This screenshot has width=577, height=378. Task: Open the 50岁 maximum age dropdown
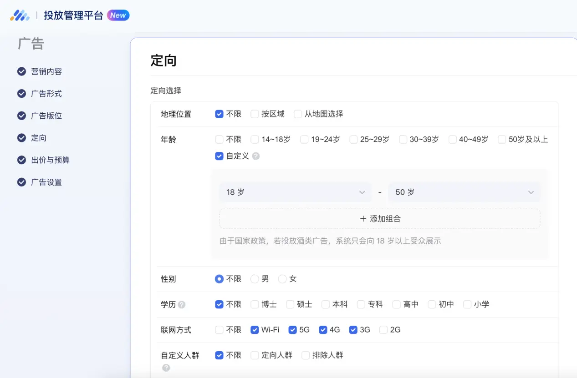pyautogui.click(x=464, y=192)
